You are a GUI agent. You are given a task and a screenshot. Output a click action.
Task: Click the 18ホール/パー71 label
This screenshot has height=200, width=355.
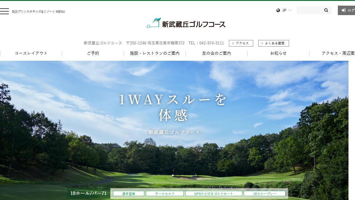(88, 193)
